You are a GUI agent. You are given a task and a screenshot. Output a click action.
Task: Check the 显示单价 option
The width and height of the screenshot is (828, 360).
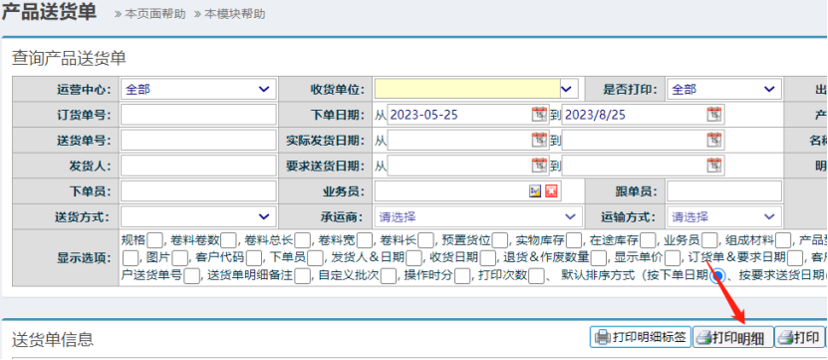673,258
